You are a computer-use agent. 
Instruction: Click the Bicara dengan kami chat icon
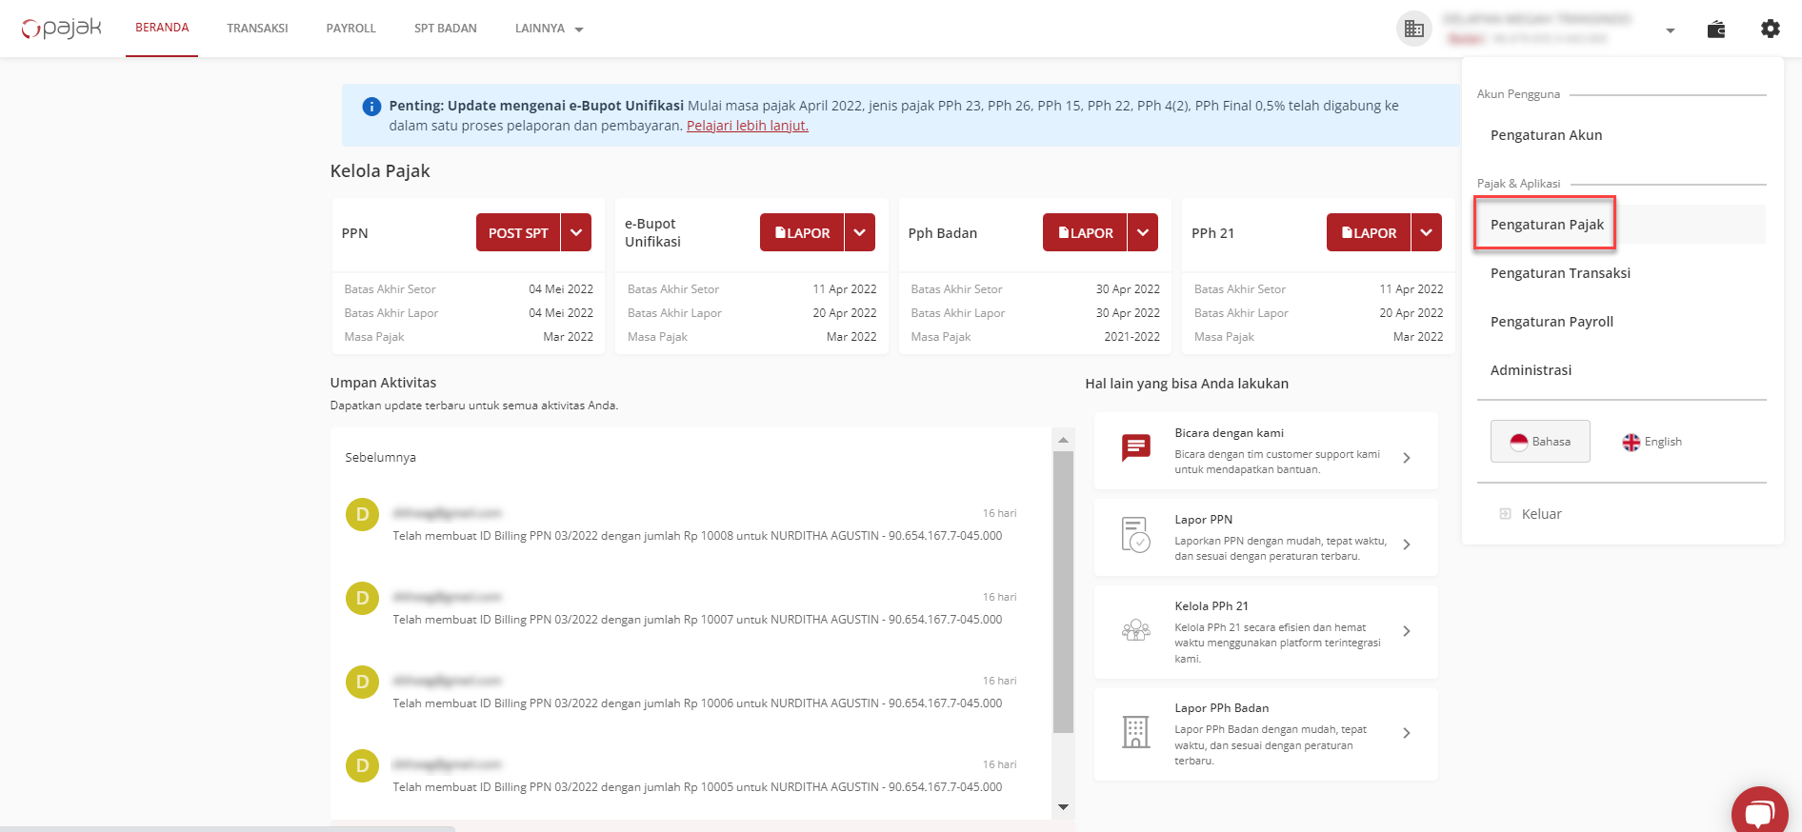click(x=1135, y=447)
